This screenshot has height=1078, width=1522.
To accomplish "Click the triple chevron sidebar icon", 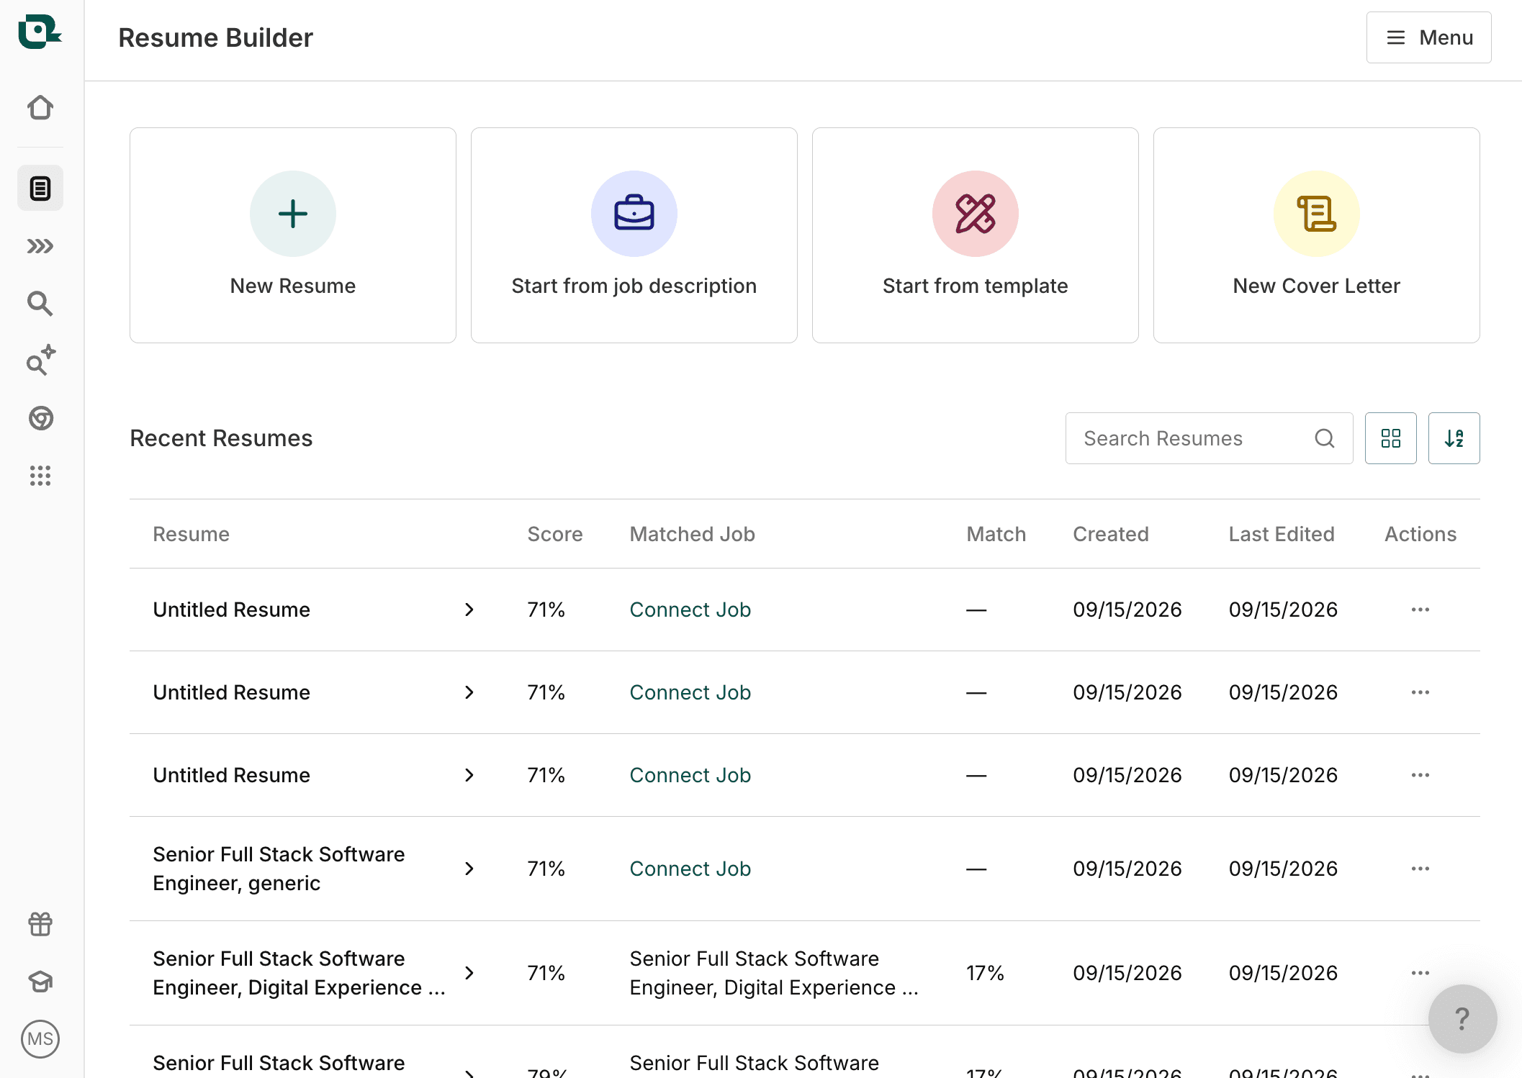I will (x=40, y=246).
